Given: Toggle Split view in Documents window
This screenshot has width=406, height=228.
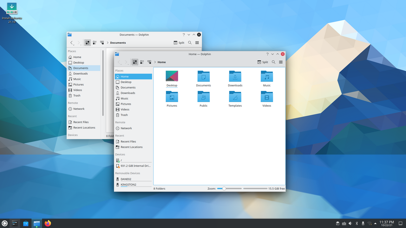Looking at the screenshot, I should click(x=179, y=43).
